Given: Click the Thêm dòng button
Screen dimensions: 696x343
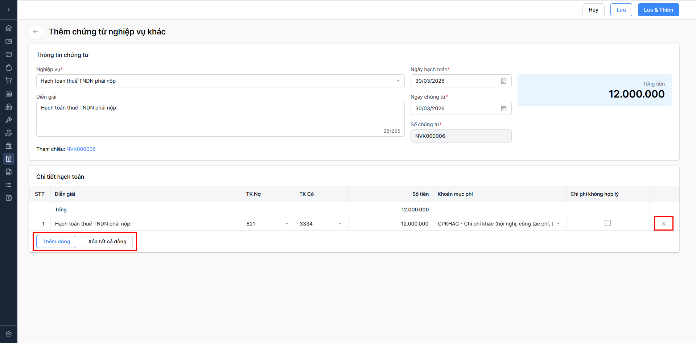Looking at the screenshot, I should 56,241.
